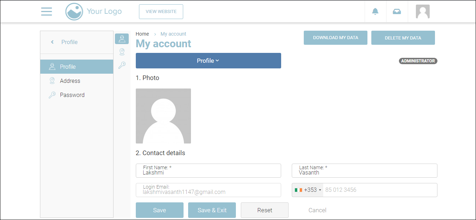The height and width of the screenshot is (220, 476).
Task: Click the Download My Data button
Action: (x=335, y=38)
